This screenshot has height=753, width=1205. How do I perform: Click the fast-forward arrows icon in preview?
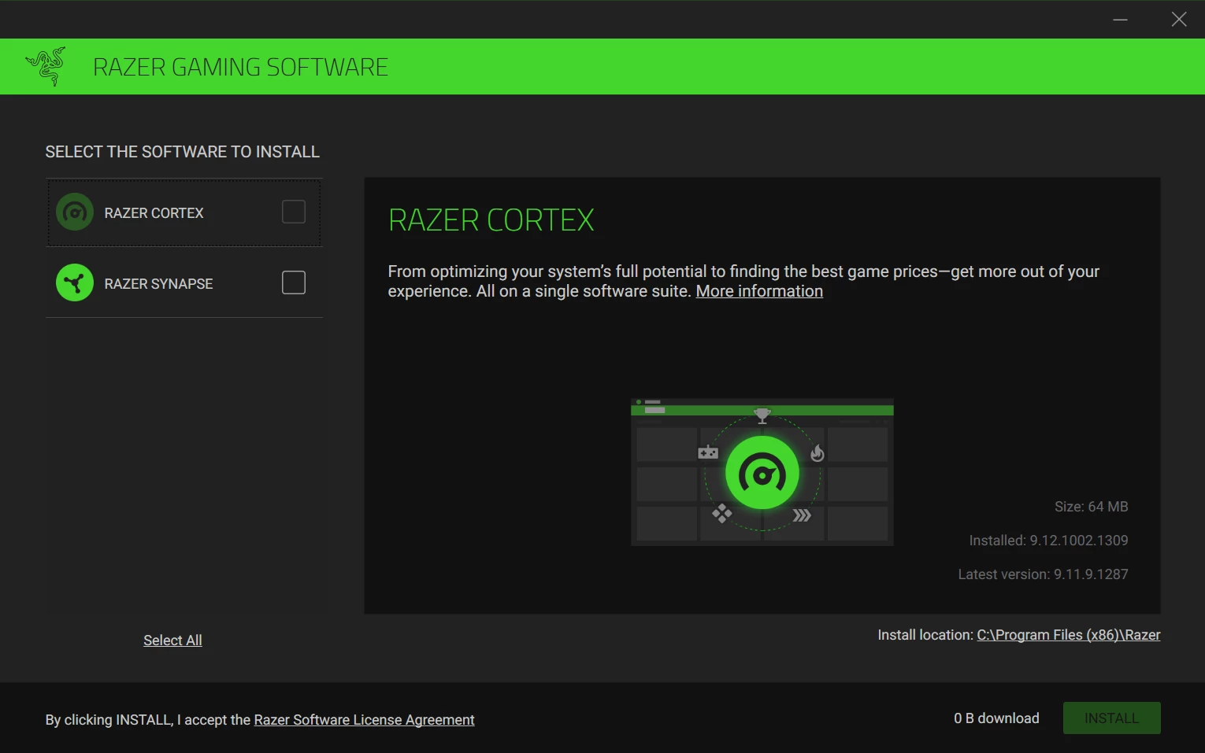[x=802, y=515]
